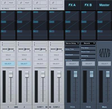Image resolution: width=112 pixels, height=109 pixels.
Task: Select the FX B bus
Action: 88,64
